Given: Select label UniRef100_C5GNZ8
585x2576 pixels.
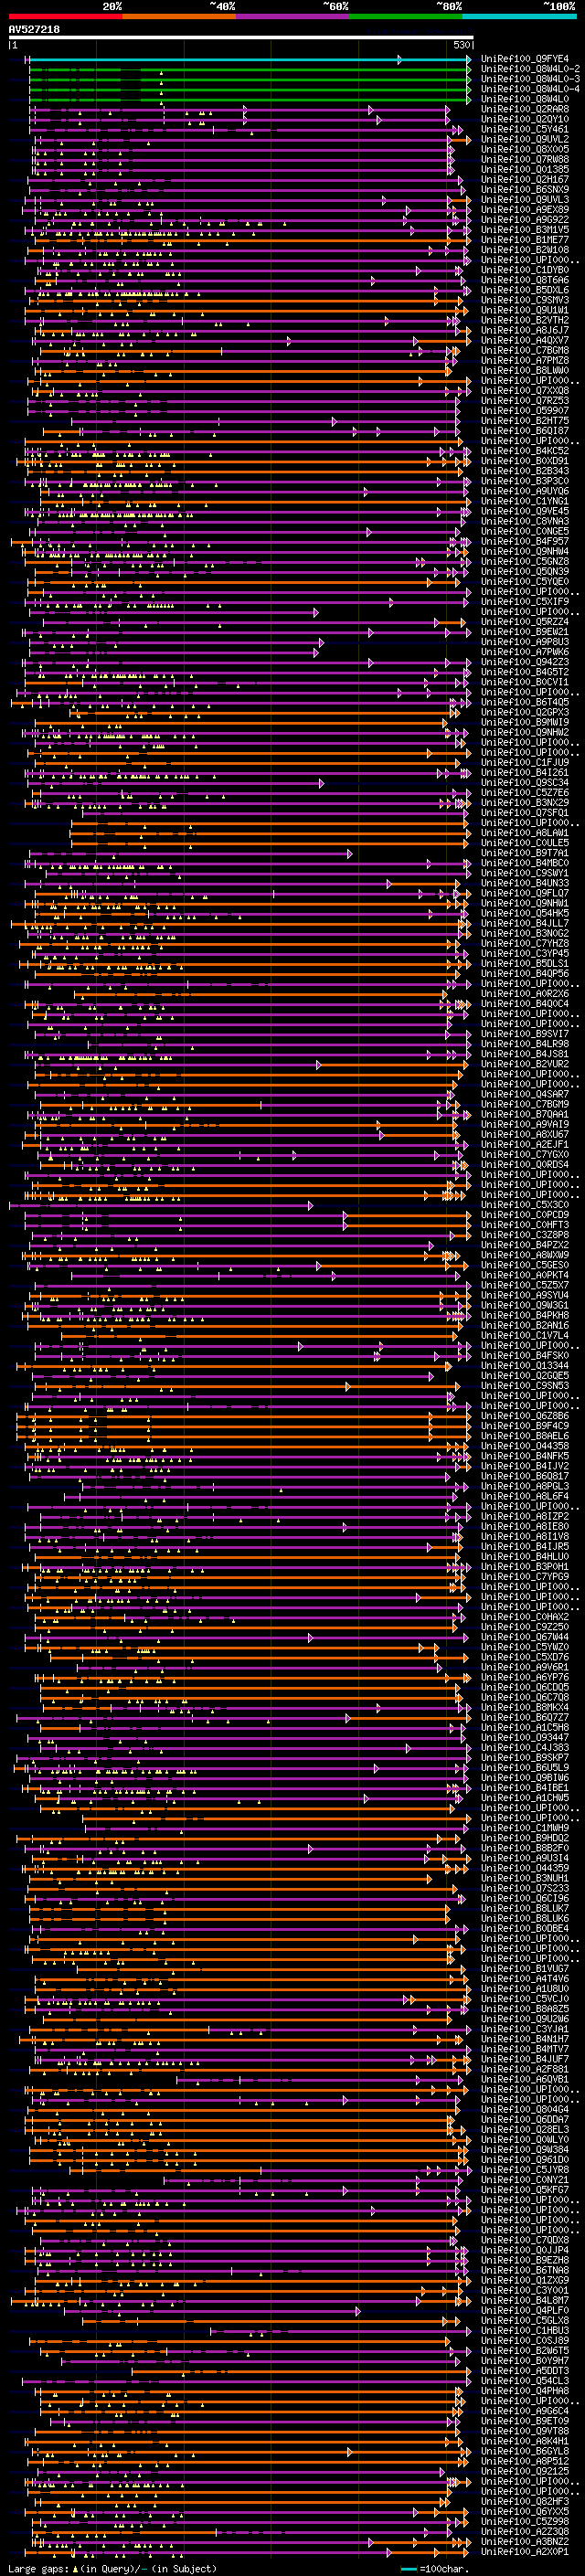Looking at the screenshot, I should [525, 562].
